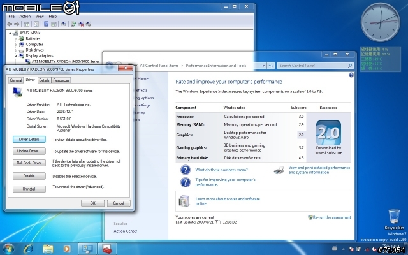Click the Driver Details button
This screenshot has width=408, height=255.
[x=29, y=140]
